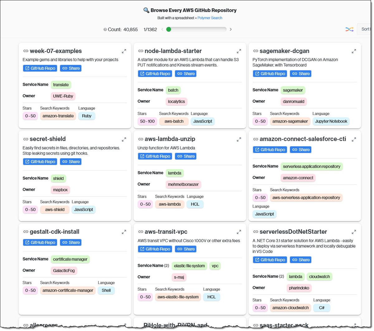Viewport: 374px width, 331px height.
Task: Select the 'Jupyter Notebook' language tag
Action: tap(331, 122)
